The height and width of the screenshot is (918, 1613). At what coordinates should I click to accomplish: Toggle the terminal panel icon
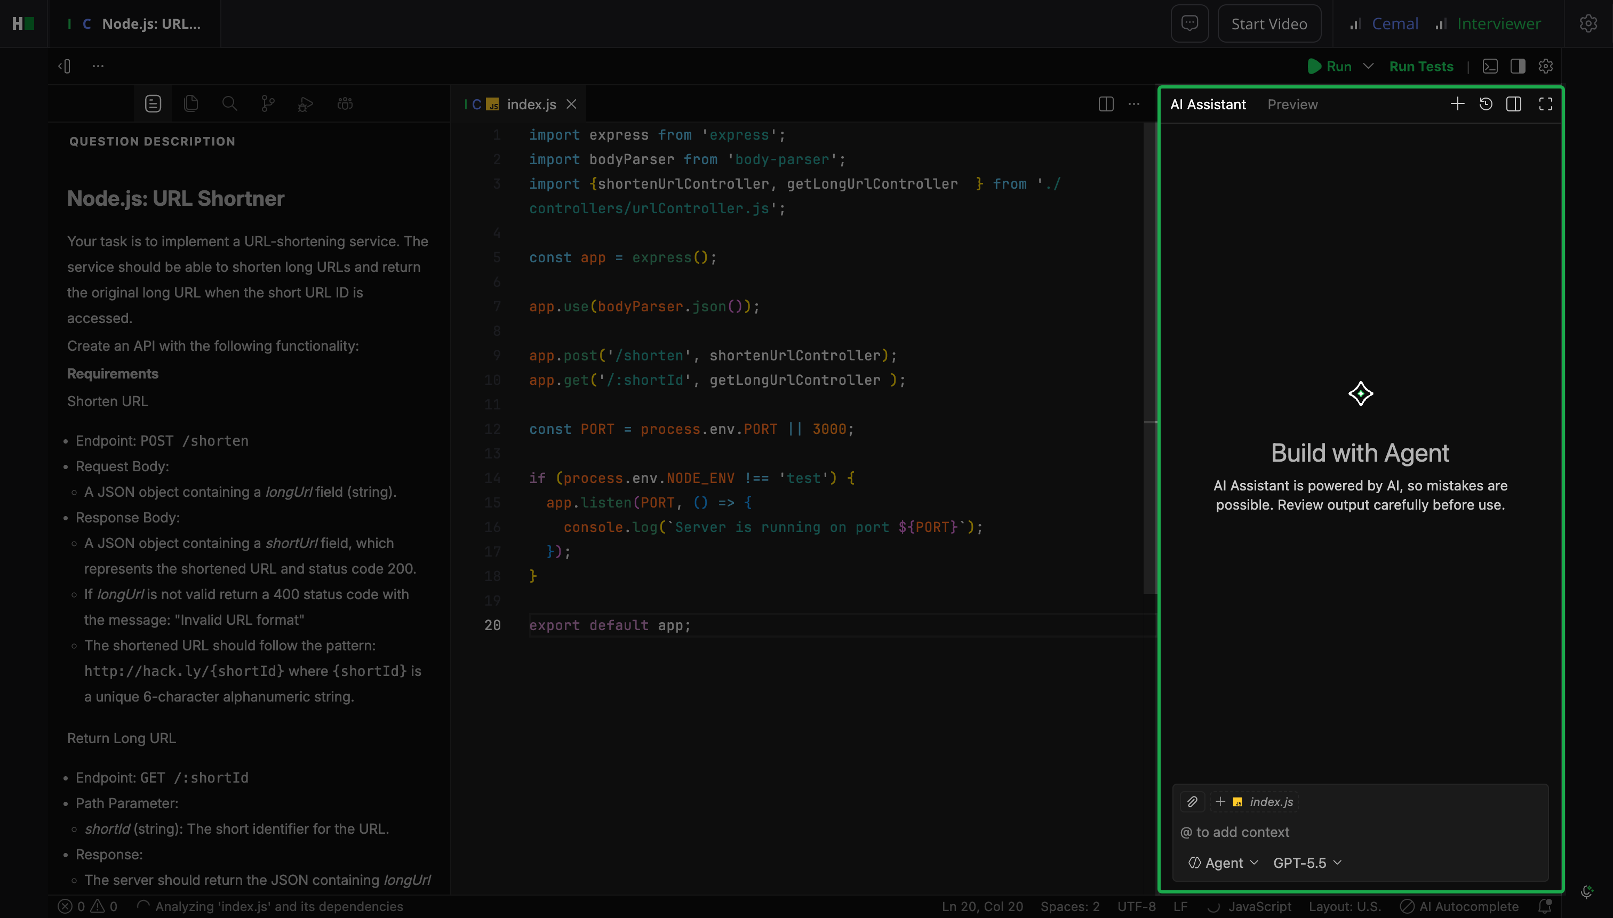click(x=1490, y=66)
